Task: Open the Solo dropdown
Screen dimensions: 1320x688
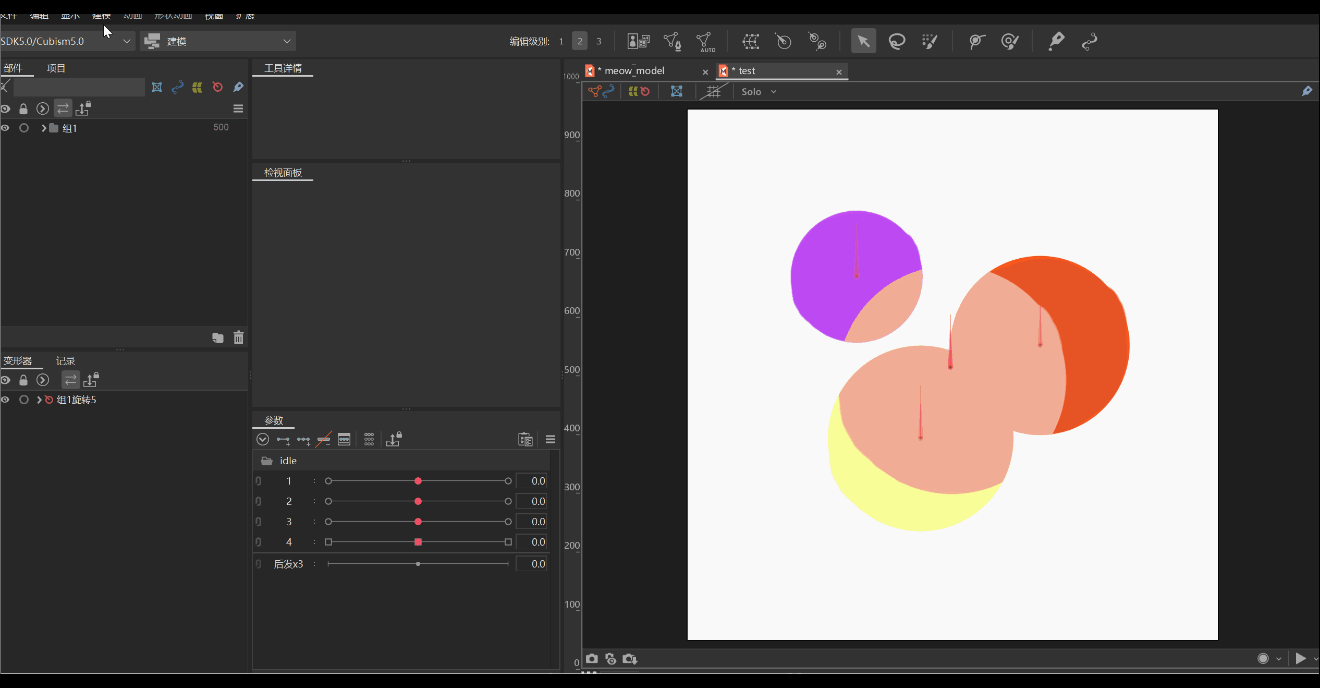Action: (759, 92)
